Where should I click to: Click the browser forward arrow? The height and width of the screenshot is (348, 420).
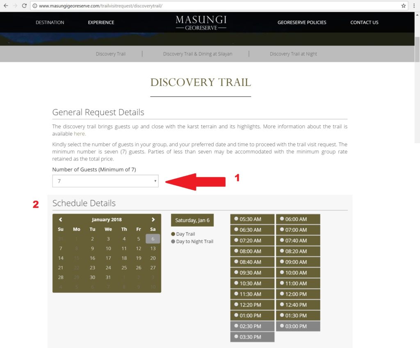tap(15, 6)
